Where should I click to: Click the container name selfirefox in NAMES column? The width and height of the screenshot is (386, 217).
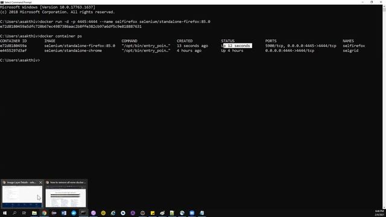pos(354,46)
